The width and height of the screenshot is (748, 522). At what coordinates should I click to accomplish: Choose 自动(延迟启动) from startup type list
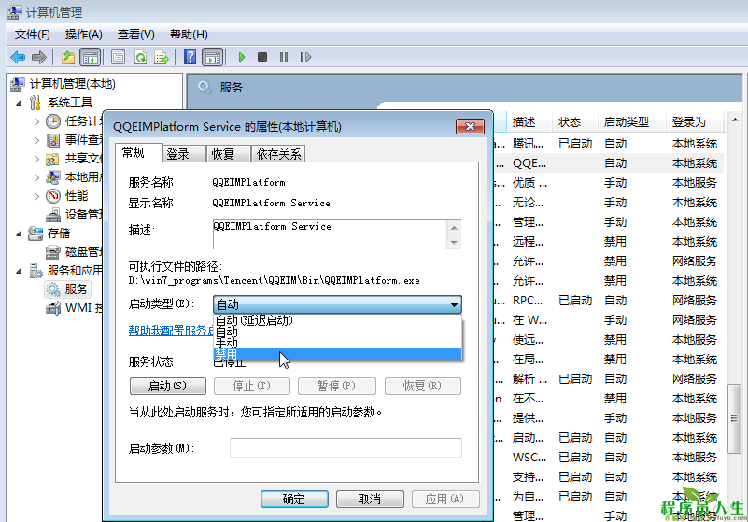click(x=337, y=320)
